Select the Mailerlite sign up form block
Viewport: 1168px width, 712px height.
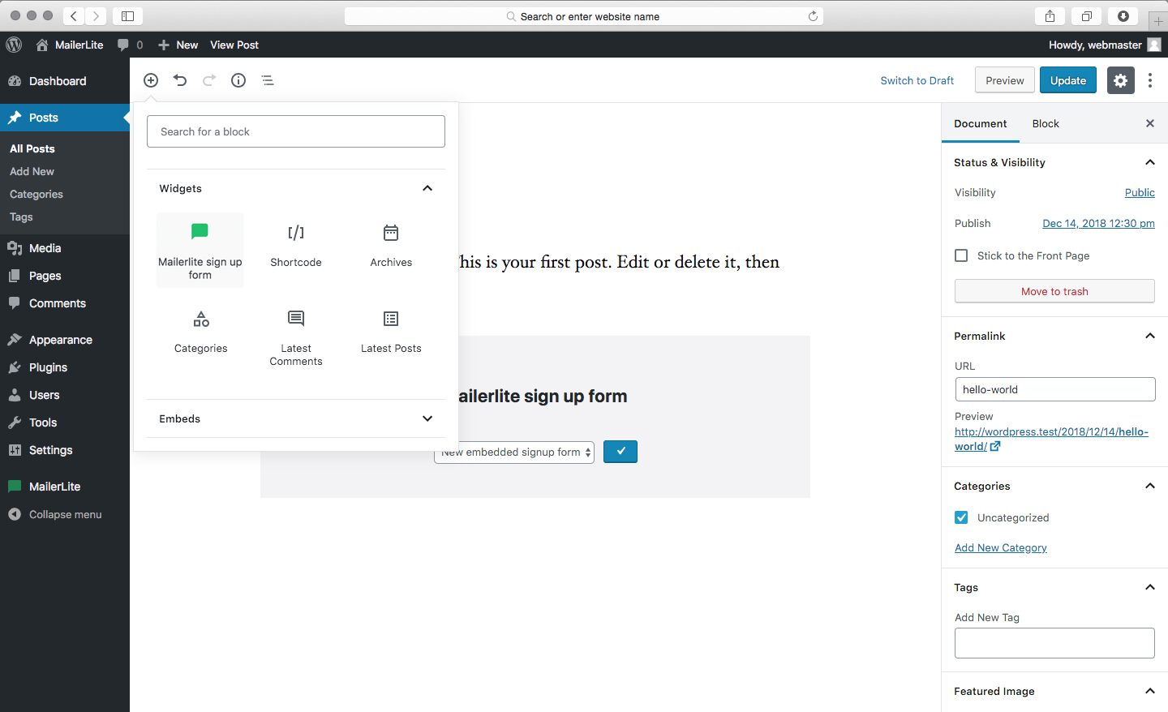point(200,249)
